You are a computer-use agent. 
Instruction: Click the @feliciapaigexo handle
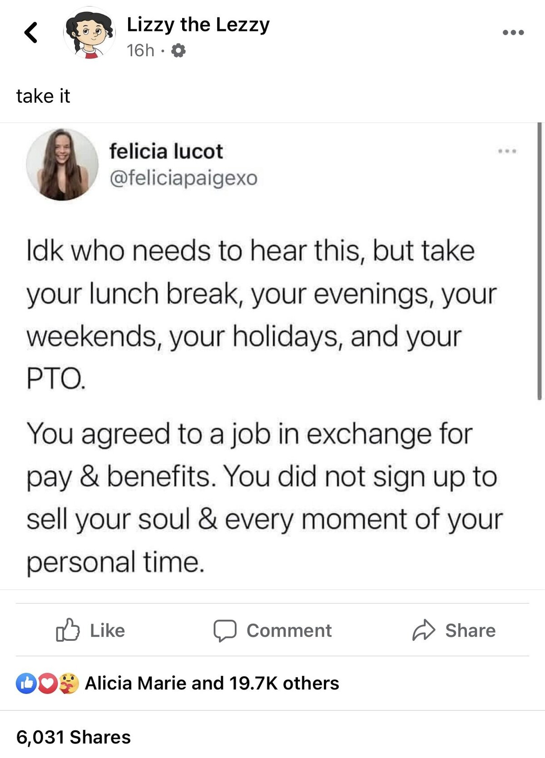[183, 178]
